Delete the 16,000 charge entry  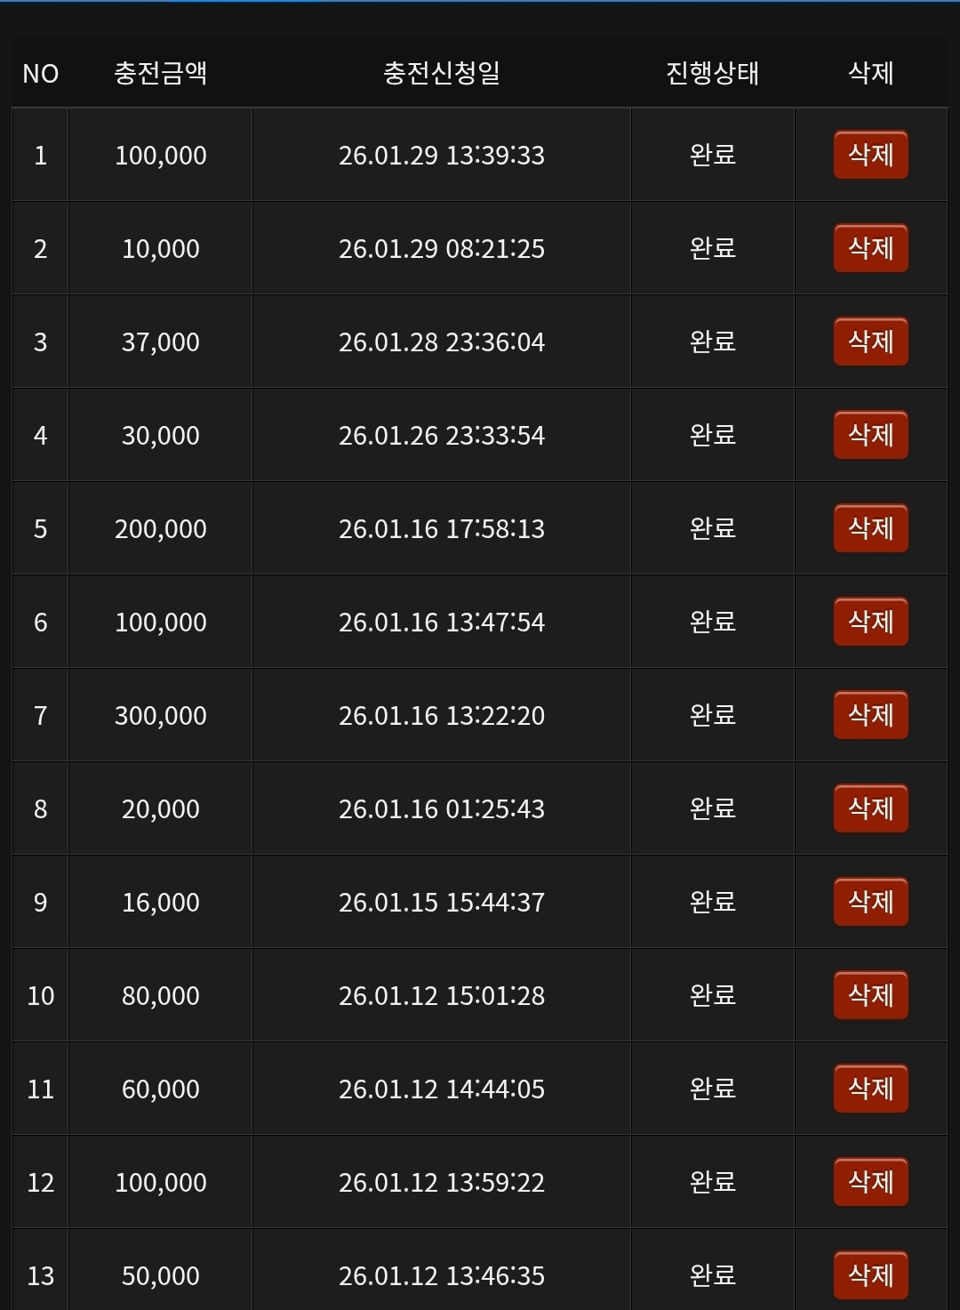click(x=870, y=902)
